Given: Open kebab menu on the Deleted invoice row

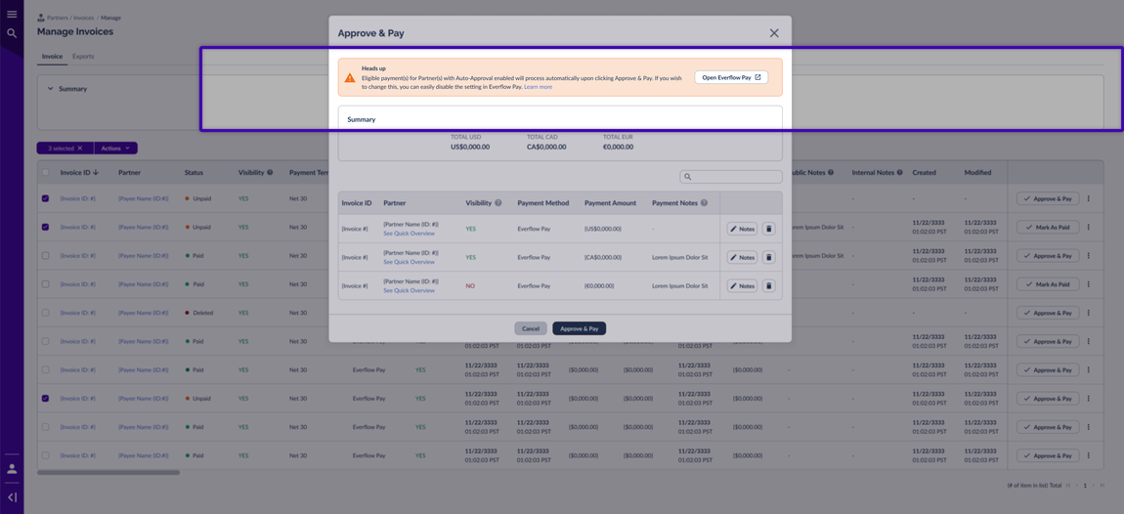Looking at the screenshot, I should (x=1088, y=313).
